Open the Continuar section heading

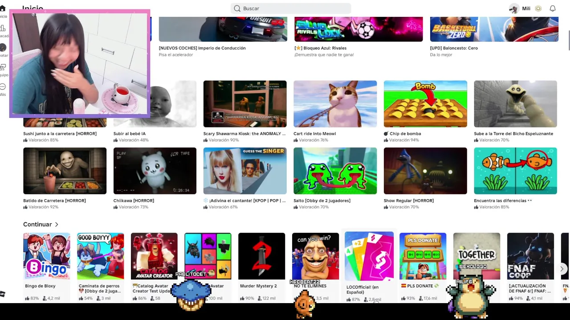37,224
